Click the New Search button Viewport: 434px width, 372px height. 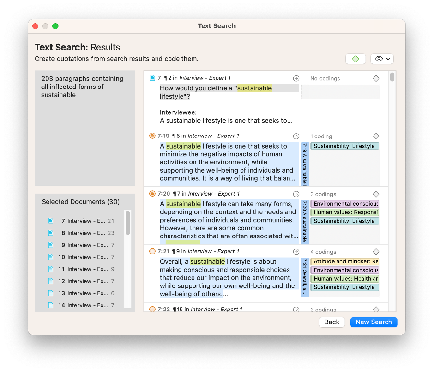coord(374,322)
